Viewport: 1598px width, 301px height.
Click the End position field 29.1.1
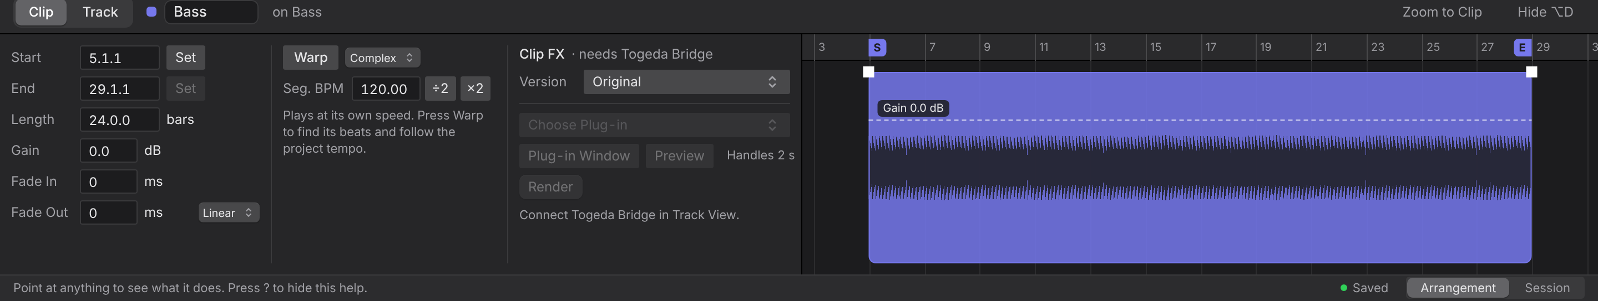click(120, 89)
